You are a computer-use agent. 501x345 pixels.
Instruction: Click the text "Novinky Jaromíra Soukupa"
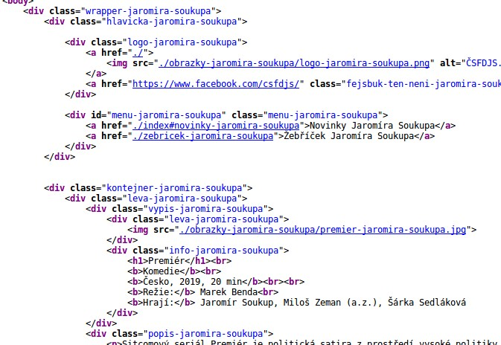click(372, 126)
